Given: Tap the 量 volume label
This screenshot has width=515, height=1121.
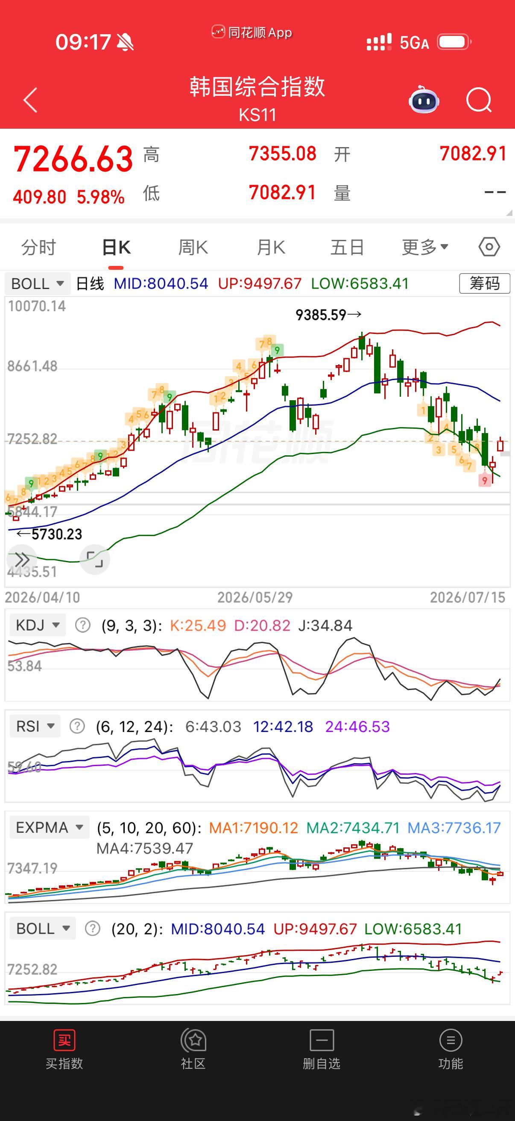Looking at the screenshot, I should point(342,193).
